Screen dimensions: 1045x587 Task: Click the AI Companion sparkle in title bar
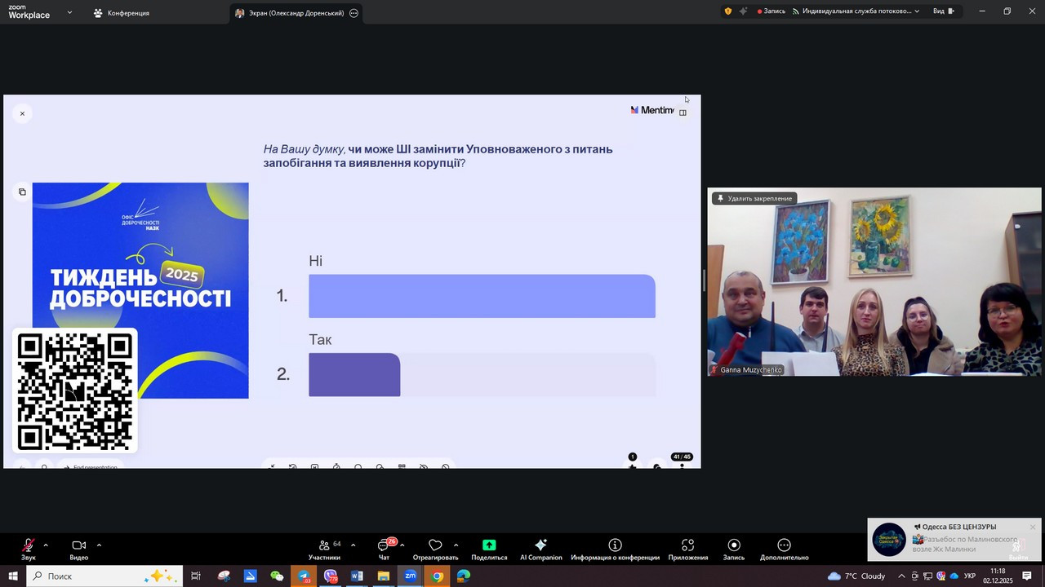coord(743,11)
